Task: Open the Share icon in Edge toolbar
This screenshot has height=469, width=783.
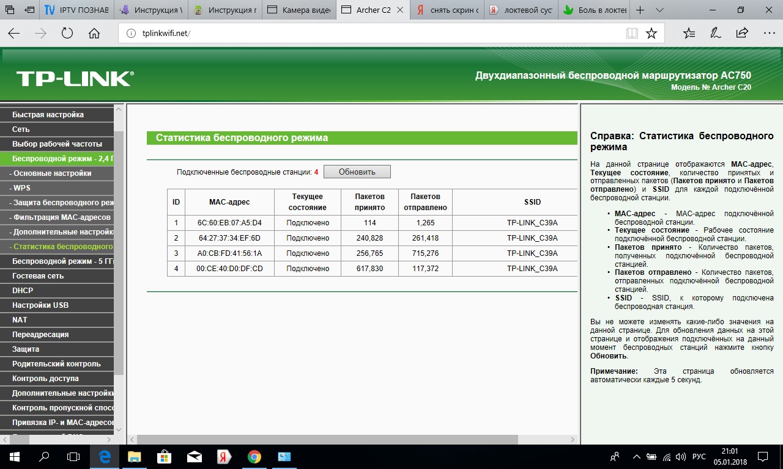Action: pyautogui.click(x=742, y=34)
